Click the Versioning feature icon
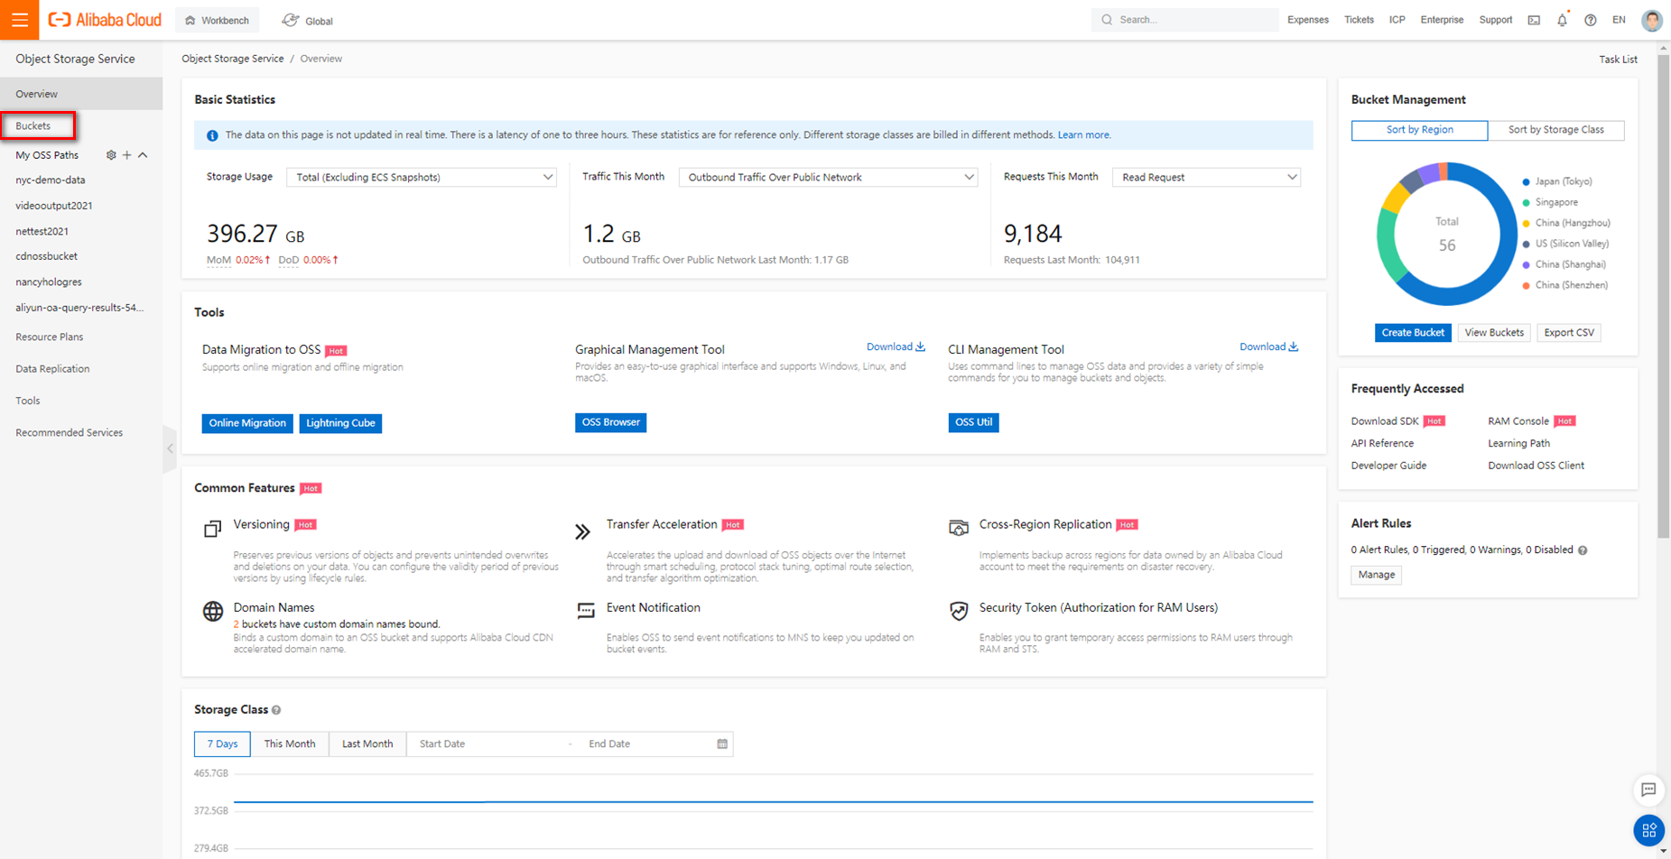 (x=212, y=529)
